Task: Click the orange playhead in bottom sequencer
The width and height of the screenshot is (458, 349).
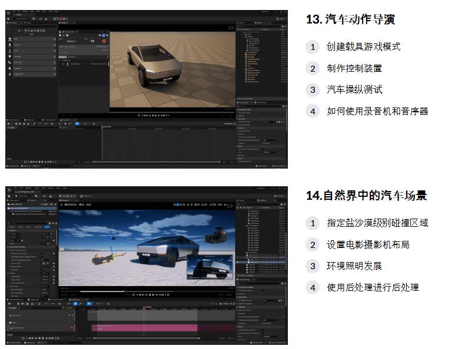Action: click(144, 308)
